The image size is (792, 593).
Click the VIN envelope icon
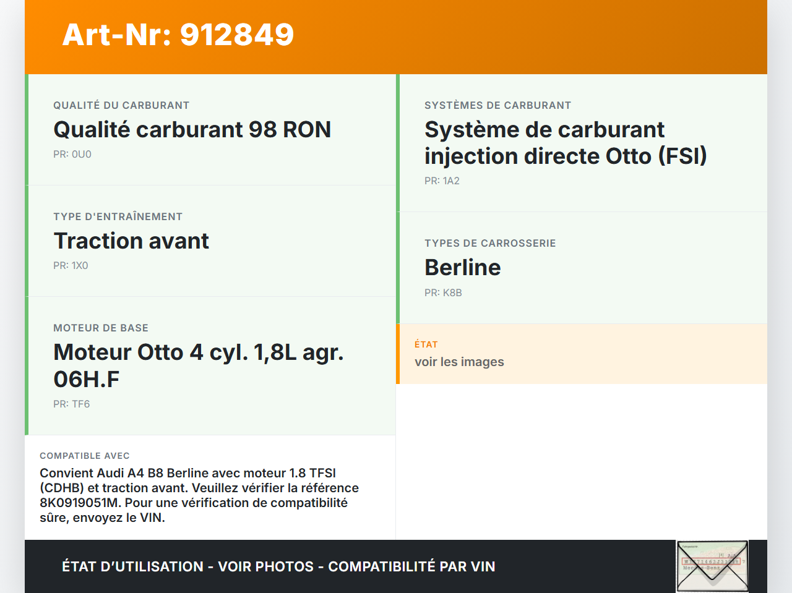click(x=712, y=566)
